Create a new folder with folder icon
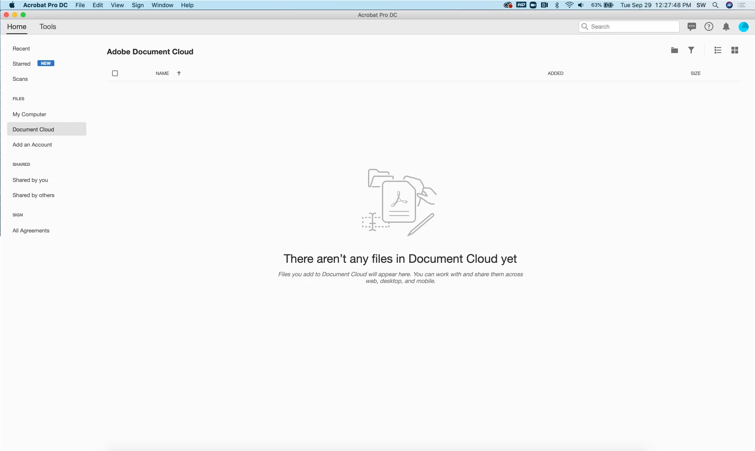 tap(674, 50)
